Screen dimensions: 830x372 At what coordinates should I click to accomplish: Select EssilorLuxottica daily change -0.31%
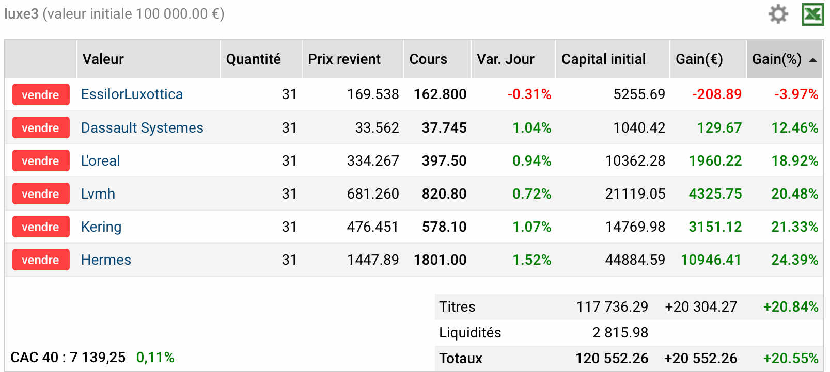(x=529, y=94)
